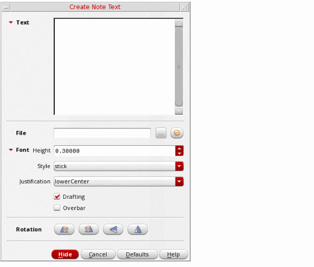Click the Help button
314x267 pixels.
(173, 254)
